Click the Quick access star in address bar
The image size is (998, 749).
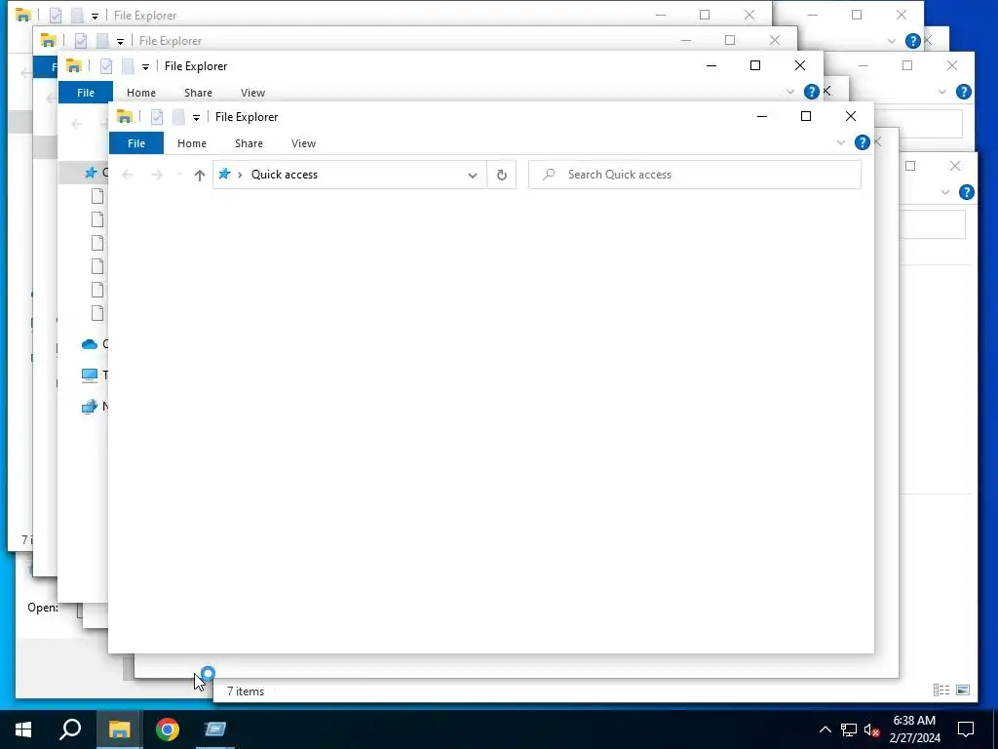click(224, 174)
